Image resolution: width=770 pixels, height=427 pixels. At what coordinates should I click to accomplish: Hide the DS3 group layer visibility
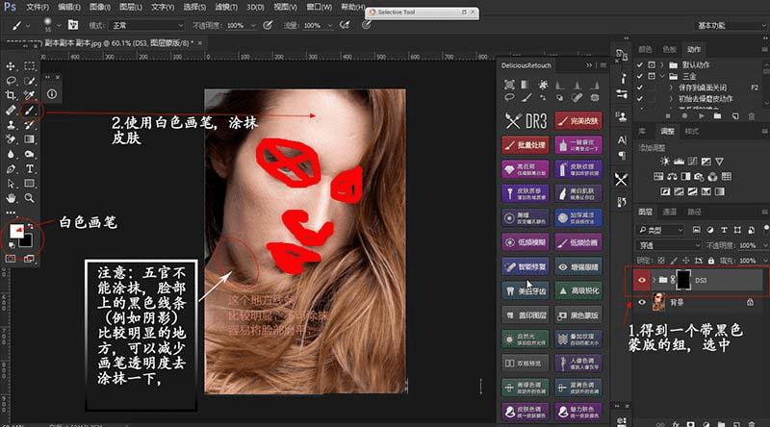pos(642,280)
